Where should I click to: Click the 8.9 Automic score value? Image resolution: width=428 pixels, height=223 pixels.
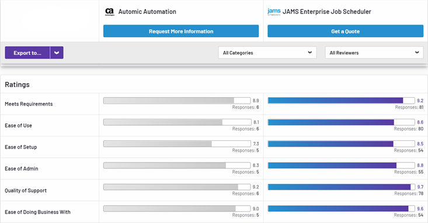point(256,101)
